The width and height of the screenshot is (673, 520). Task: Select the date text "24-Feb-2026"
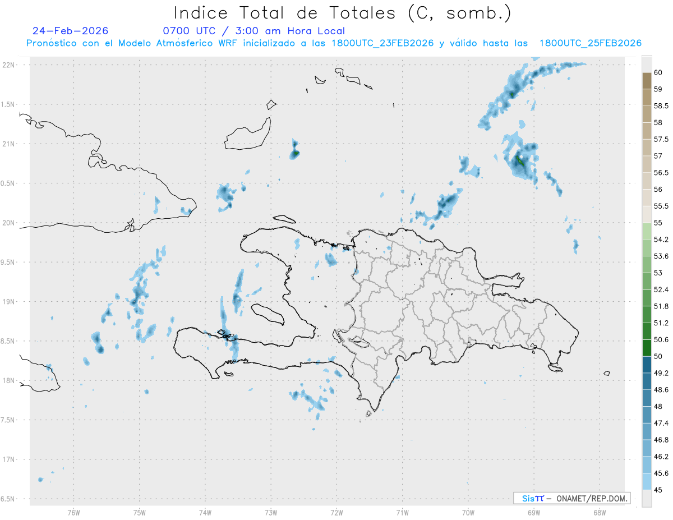click(70, 31)
